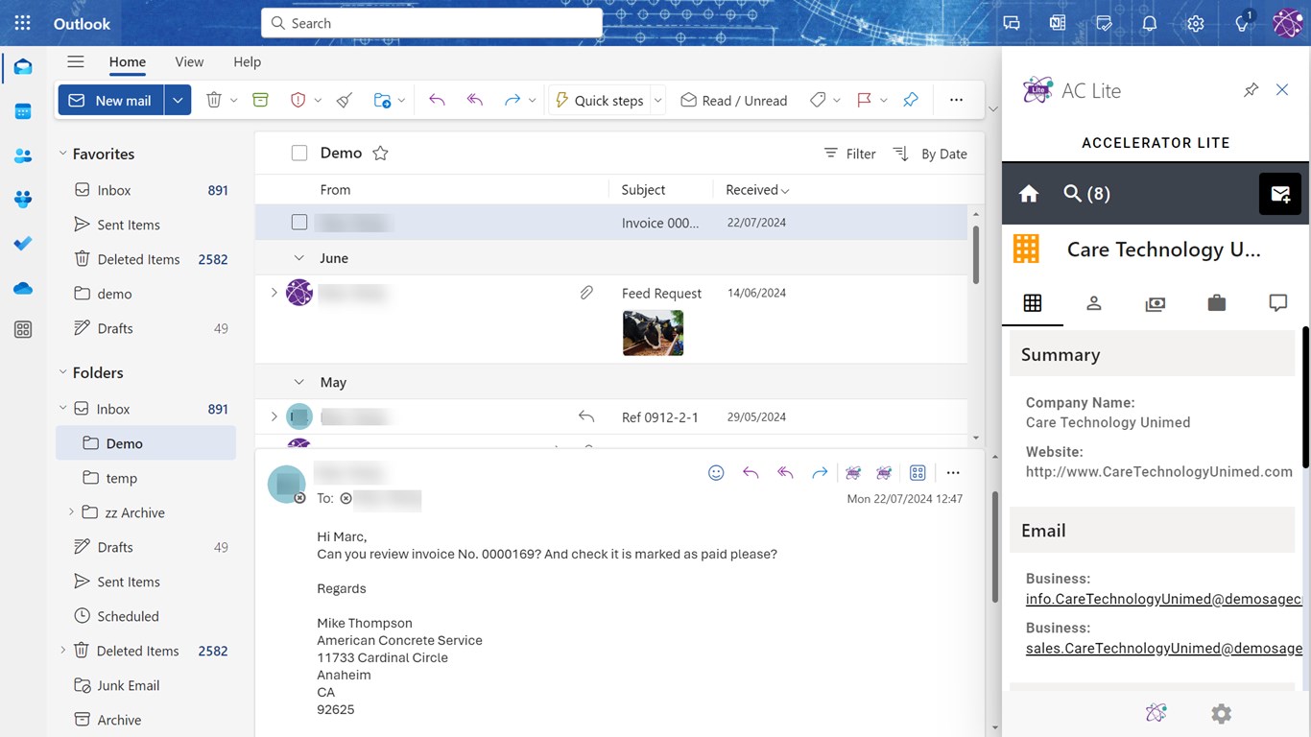This screenshot has width=1311, height=737.
Task: Click the Sweep broom icon in ribbon
Action: pos(345,100)
